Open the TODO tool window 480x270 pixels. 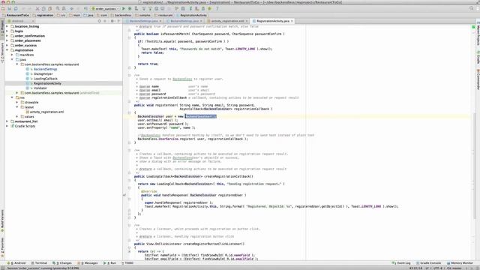[127, 263]
